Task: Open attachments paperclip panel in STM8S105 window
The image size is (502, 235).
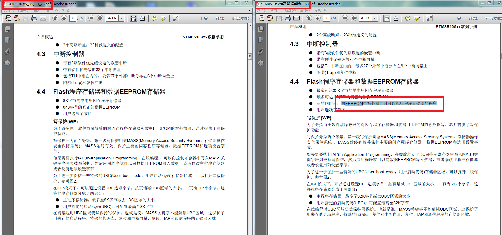Action: click(x=261, y=51)
